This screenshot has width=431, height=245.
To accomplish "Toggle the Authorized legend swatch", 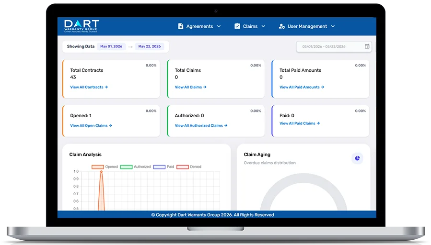I will 126,167.
